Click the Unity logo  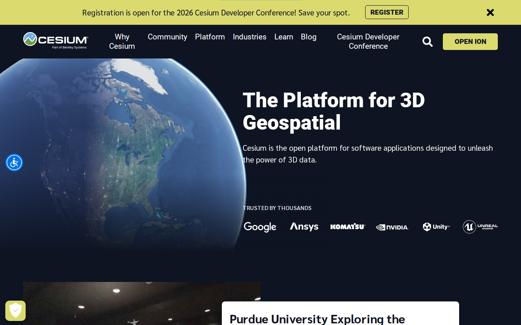[436, 227]
